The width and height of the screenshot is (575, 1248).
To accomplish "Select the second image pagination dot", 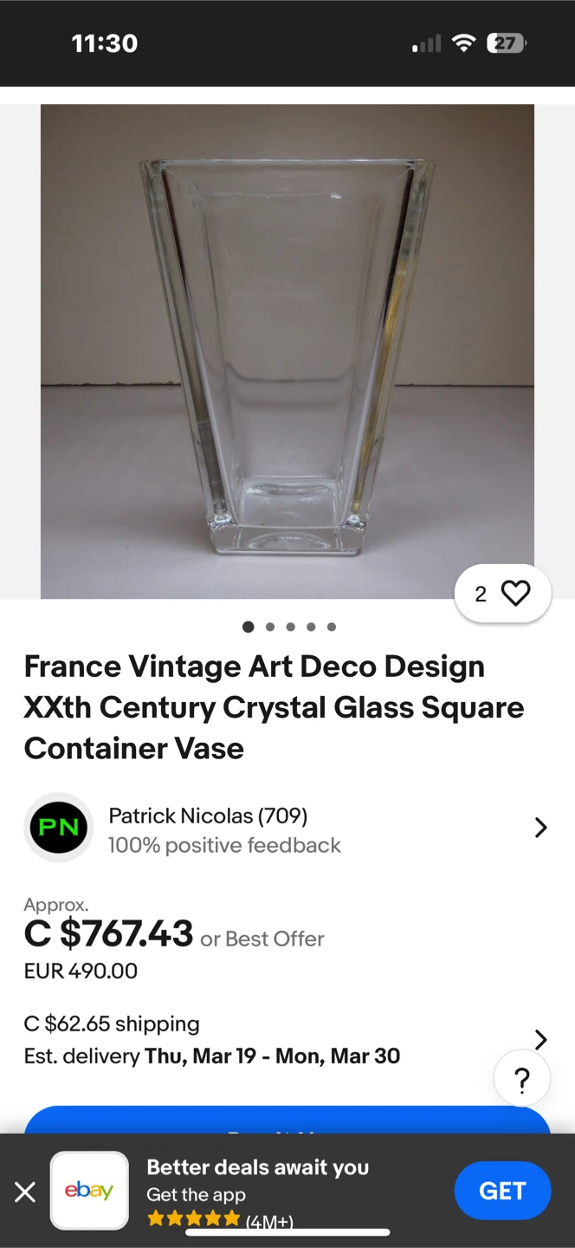I will [x=270, y=627].
